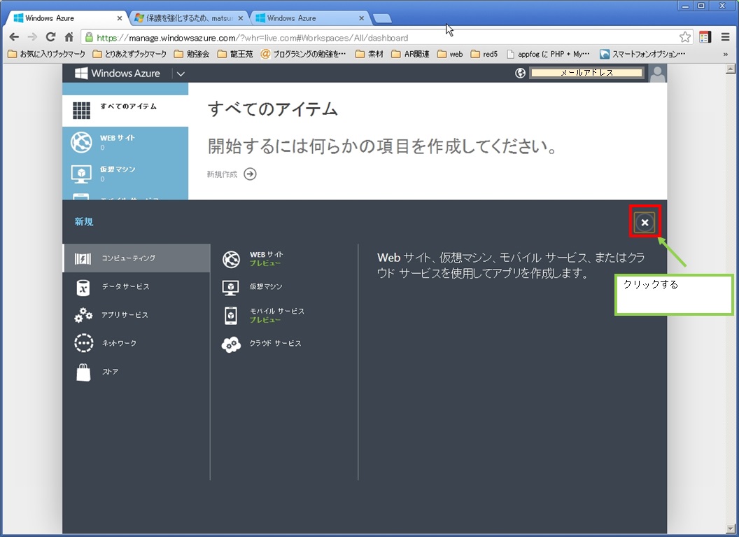Click the データ サービス database icon

[83, 287]
